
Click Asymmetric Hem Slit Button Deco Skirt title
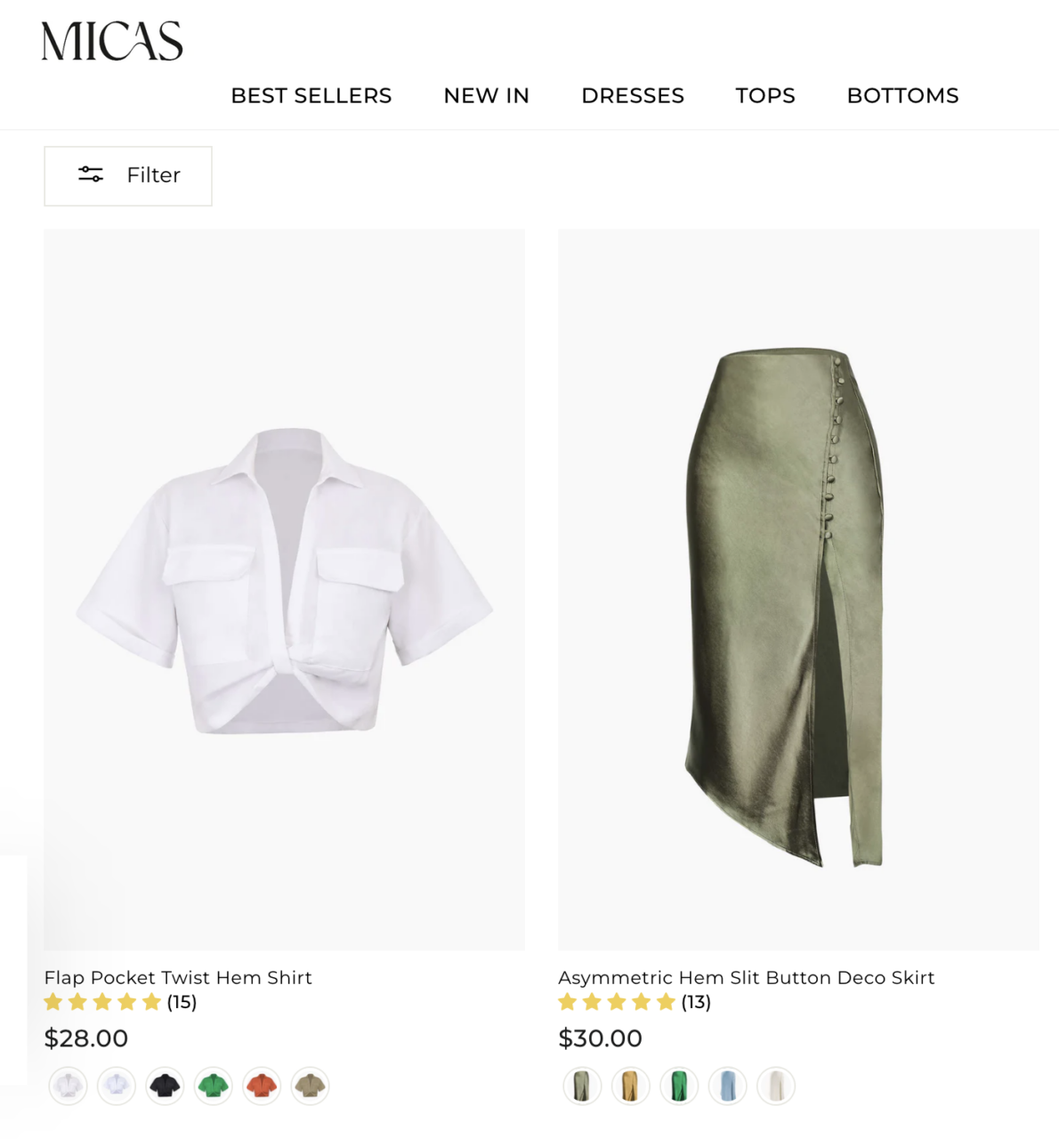[746, 977]
